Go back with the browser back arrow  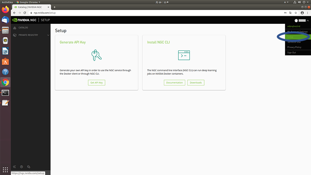click(14, 13)
